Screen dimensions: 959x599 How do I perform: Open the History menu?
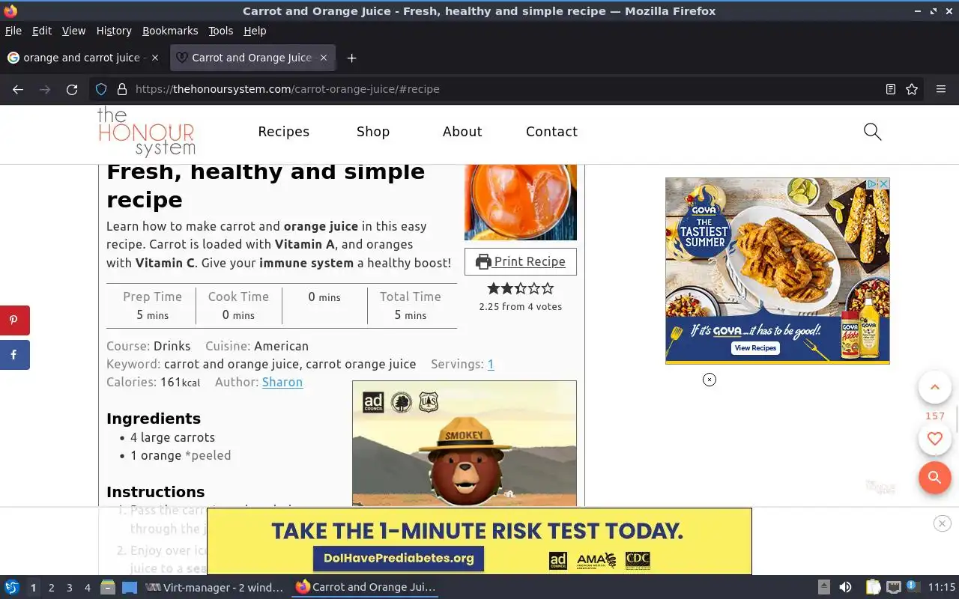pyautogui.click(x=114, y=31)
